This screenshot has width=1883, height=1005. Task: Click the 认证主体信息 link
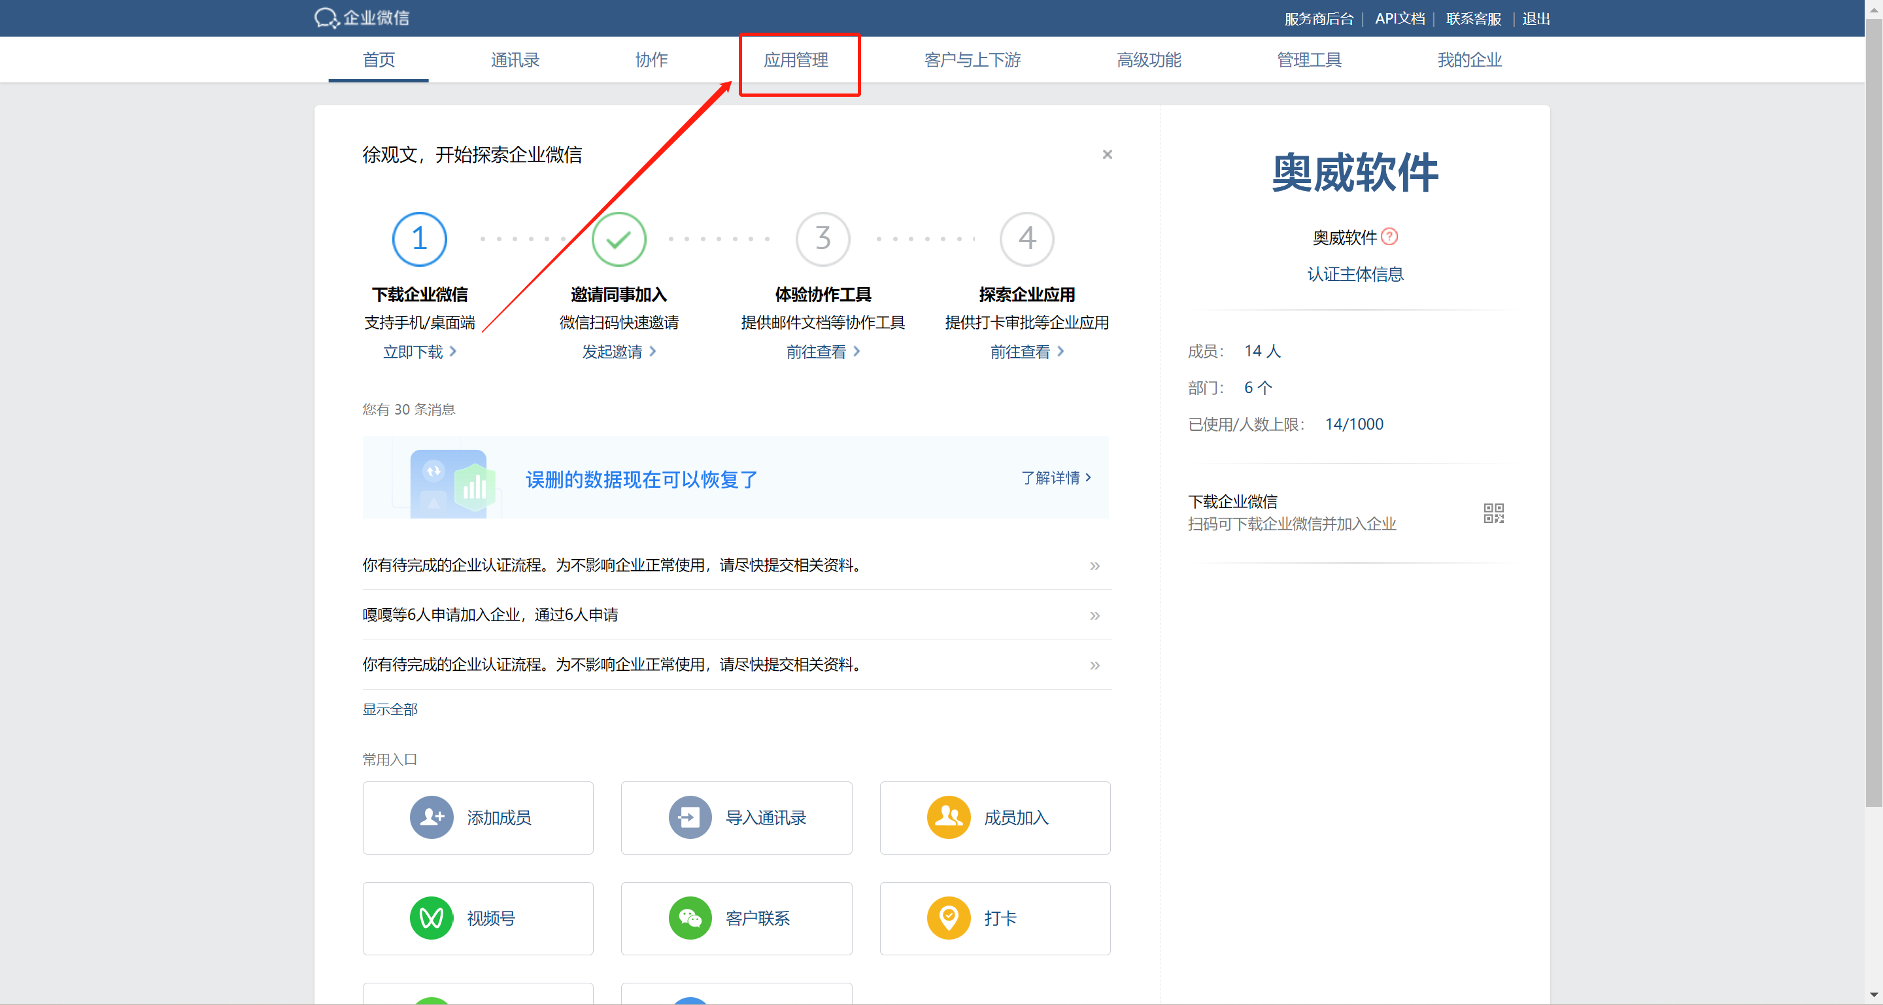[1355, 274]
